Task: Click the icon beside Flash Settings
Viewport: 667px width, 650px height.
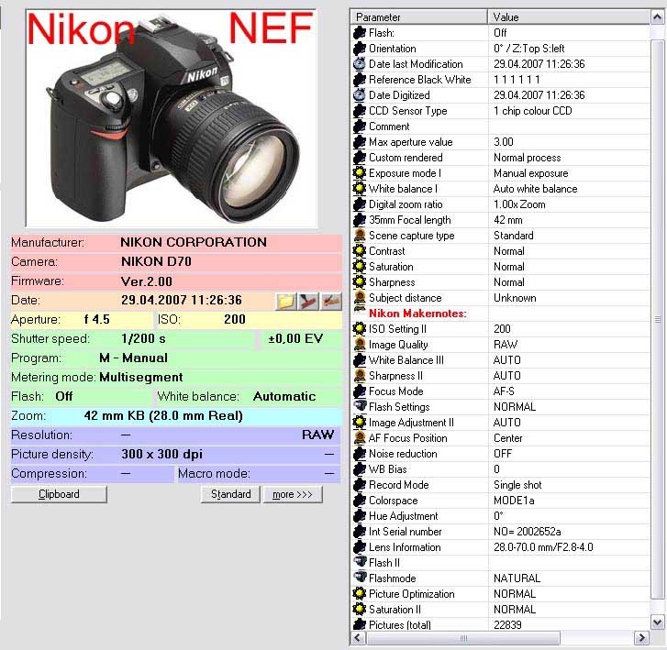Action: tap(360, 407)
